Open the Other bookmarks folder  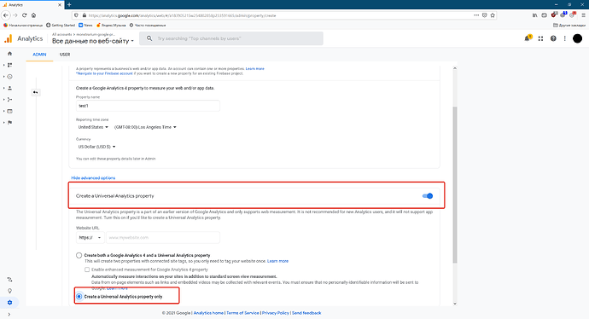pyautogui.click(x=569, y=25)
